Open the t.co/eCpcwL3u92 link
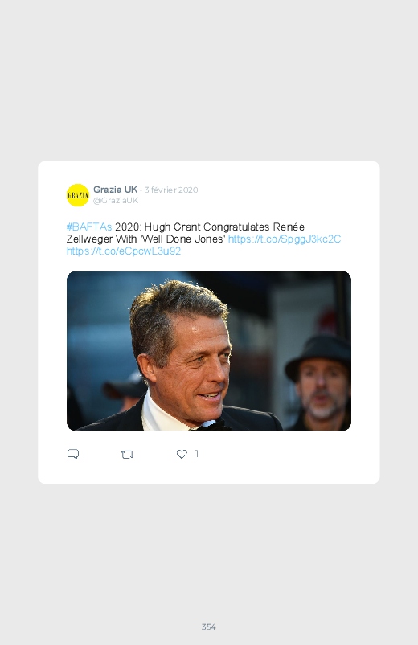The width and height of the screenshot is (418, 645). click(124, 251)
